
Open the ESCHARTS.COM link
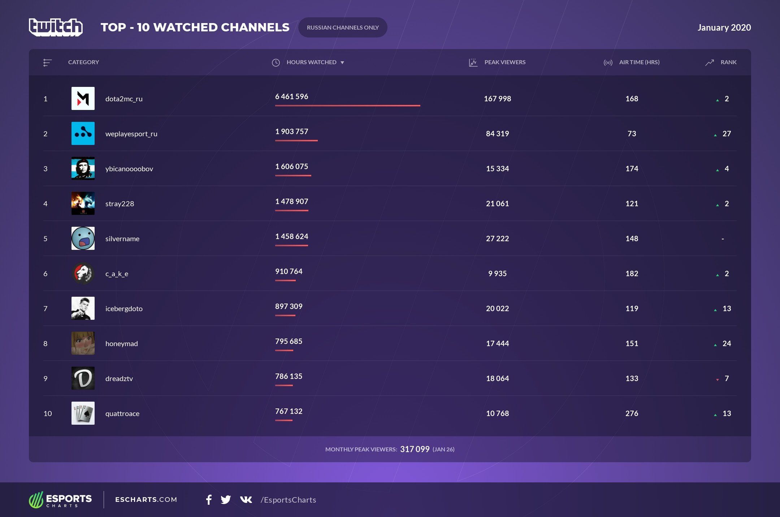point(146,500)
